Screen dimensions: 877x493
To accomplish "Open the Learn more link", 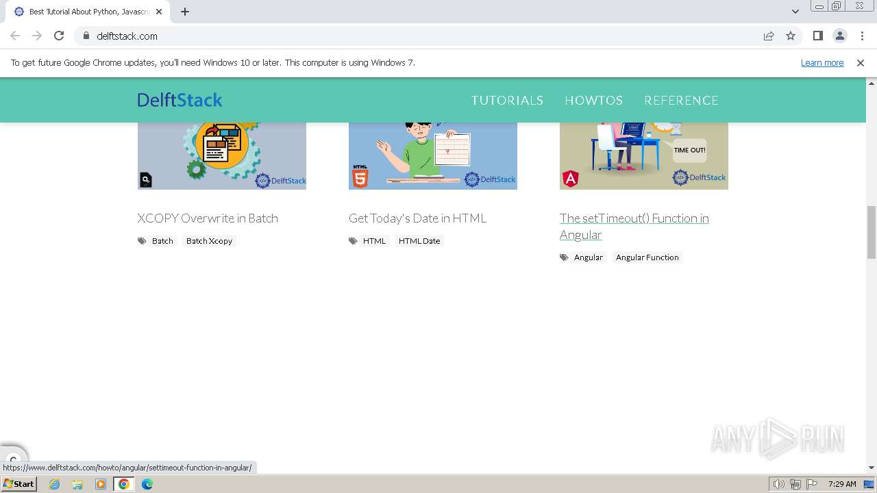I will coord(822,62).
